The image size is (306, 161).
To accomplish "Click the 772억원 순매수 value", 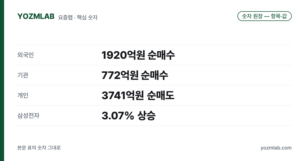I will [x=135, y=75].
